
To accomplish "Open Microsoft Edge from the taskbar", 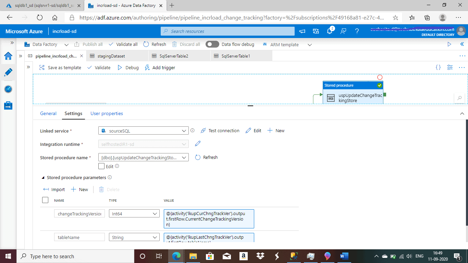I will pyautogui.click(x=176, y=256).
